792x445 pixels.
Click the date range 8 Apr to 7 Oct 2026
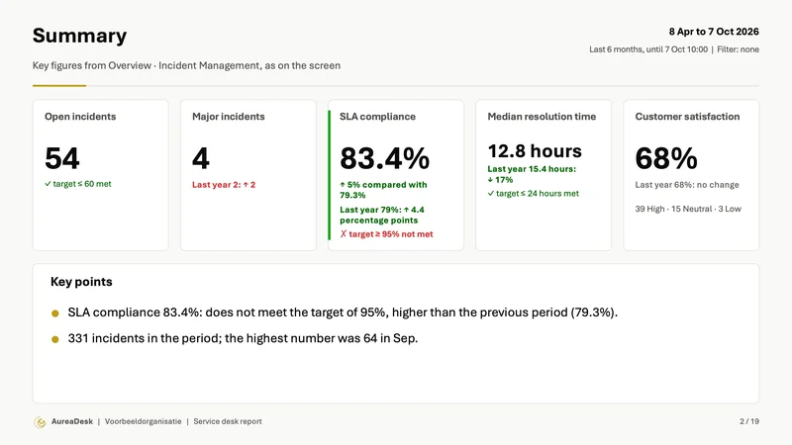(714, 32)
